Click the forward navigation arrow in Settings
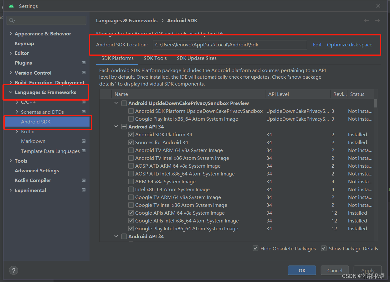This screenshot has height=282, width=390. 377,20
